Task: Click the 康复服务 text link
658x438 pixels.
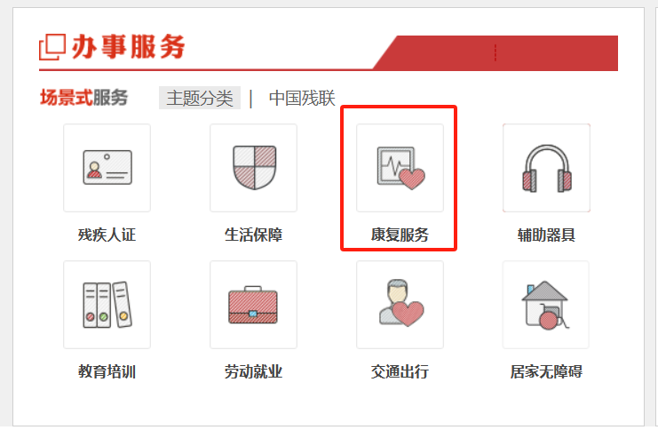Action: click(x=400, y=235)
